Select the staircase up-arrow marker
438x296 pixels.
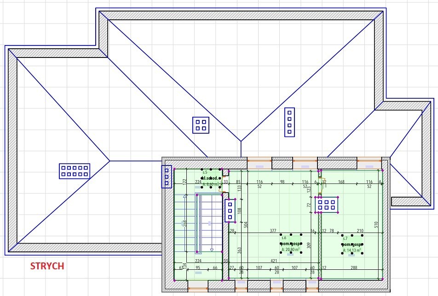click(185, 197)
